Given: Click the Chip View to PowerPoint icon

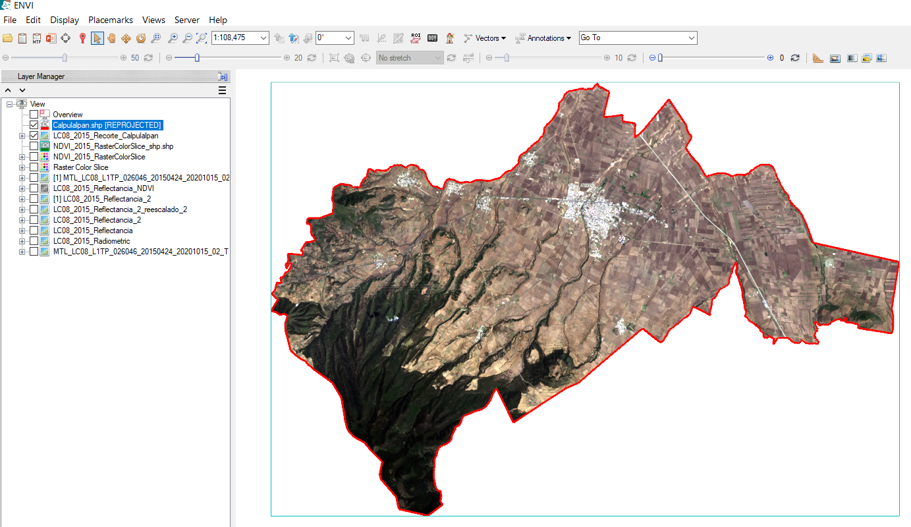Looking at the screenshot, I should tap(51, 38).
